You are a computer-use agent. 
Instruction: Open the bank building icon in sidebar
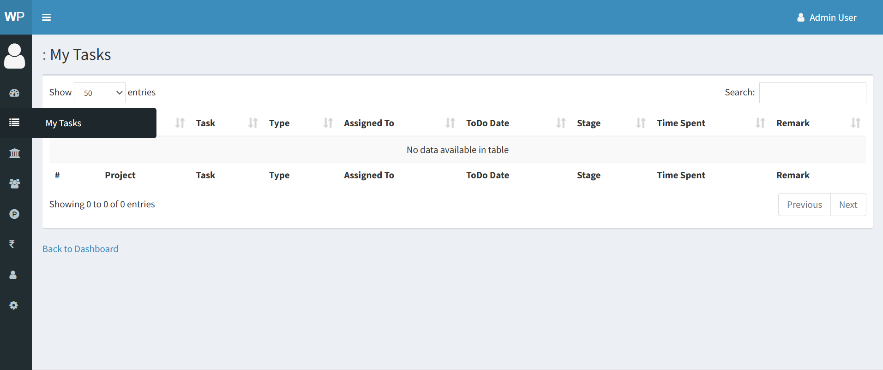coord(14,153)
